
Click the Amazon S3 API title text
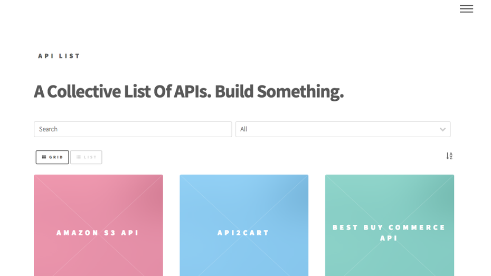coord(98,233)
